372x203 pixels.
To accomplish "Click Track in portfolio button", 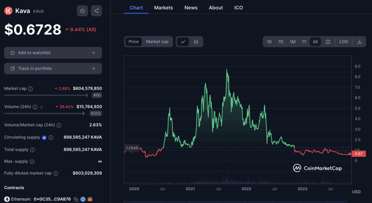I will coord(53,69).
